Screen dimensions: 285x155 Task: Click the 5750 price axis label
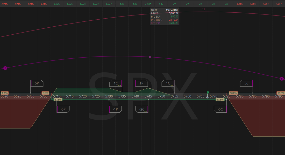(x=161, y=96)
